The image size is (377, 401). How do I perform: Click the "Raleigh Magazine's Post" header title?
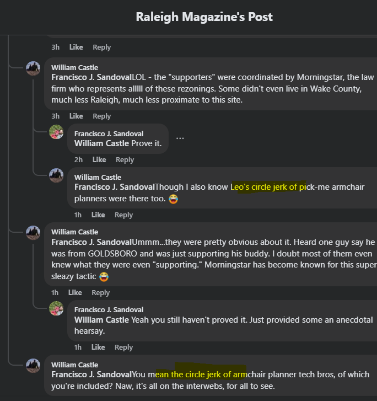coord(204,17)
